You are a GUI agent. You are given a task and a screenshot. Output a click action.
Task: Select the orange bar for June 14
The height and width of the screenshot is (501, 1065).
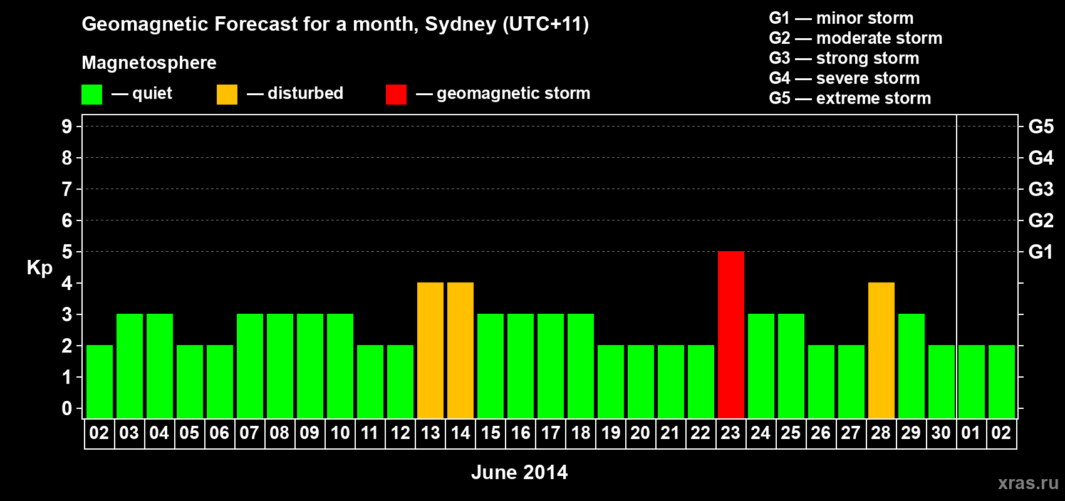(x=460, y=350)
